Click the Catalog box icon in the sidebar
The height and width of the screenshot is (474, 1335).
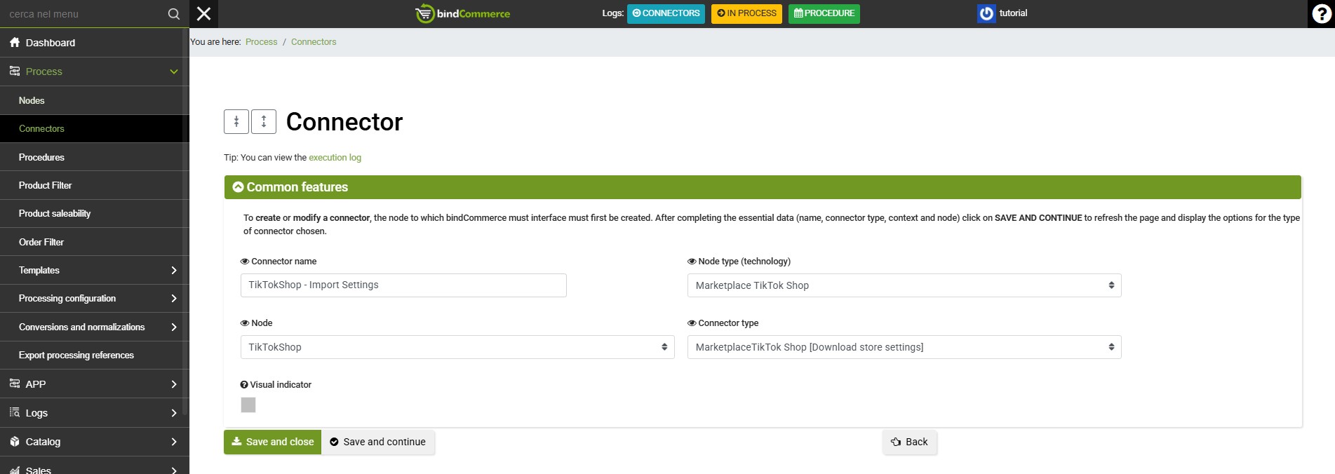click(15, 441)
